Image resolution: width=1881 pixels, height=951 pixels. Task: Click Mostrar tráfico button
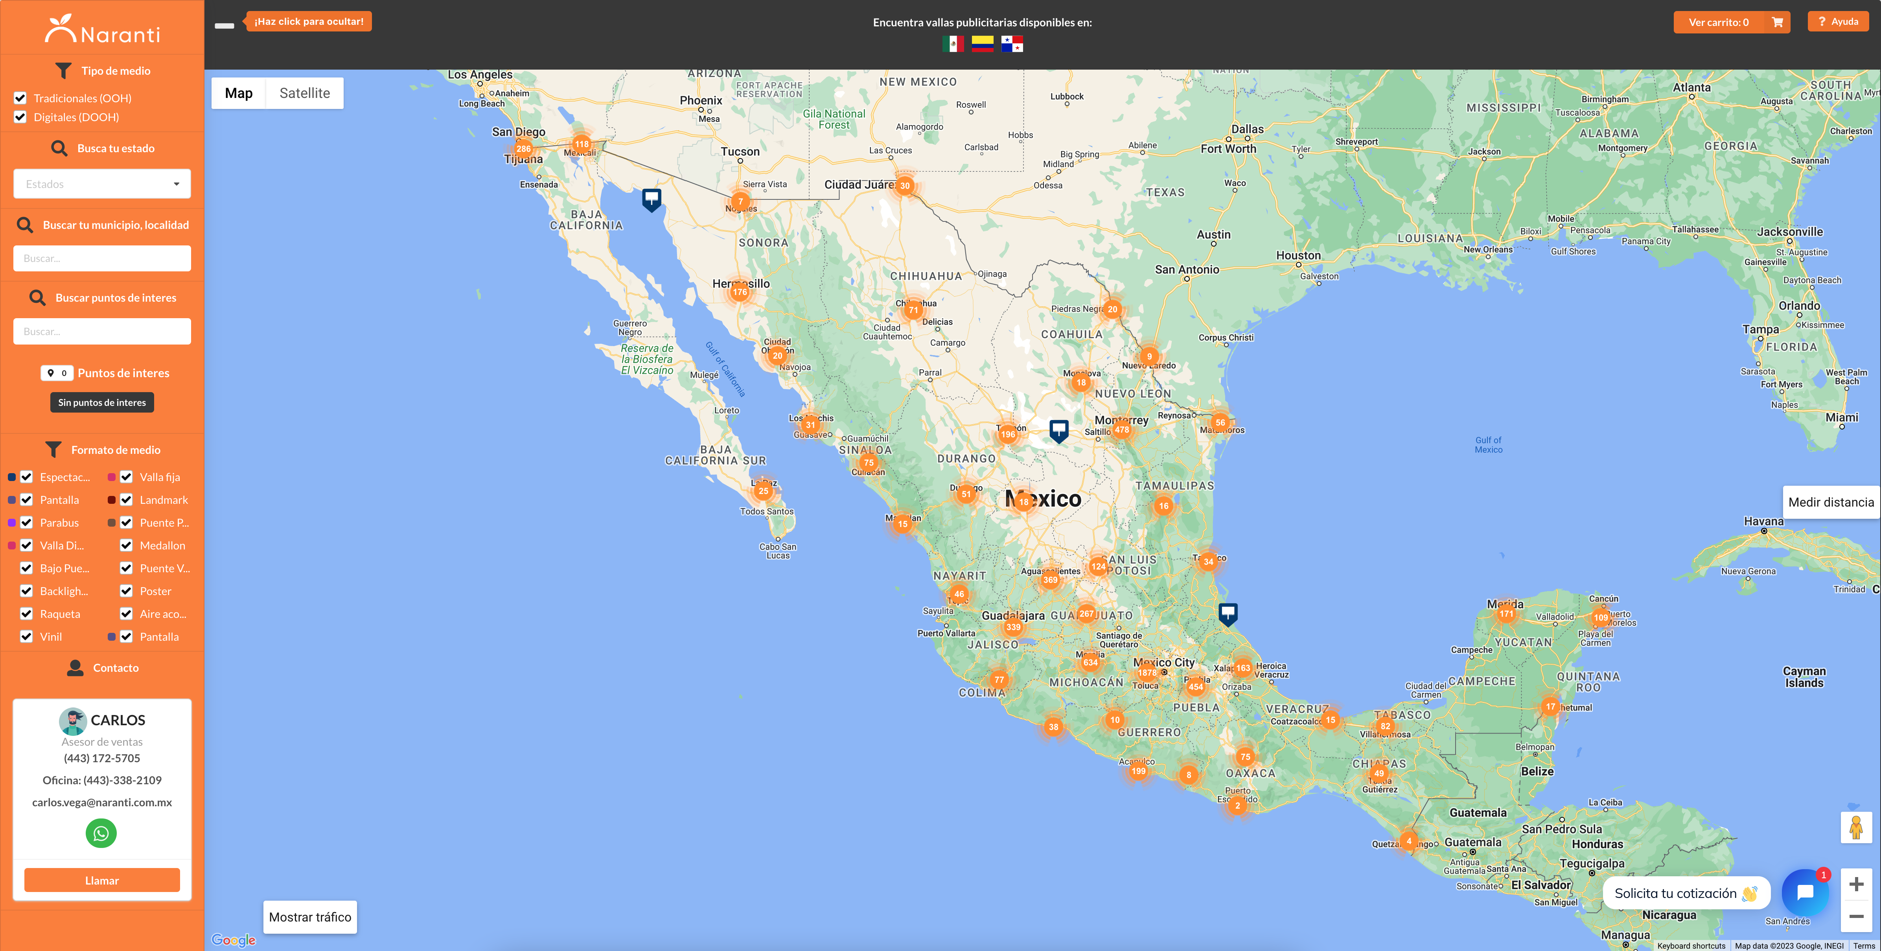point(309,917)
